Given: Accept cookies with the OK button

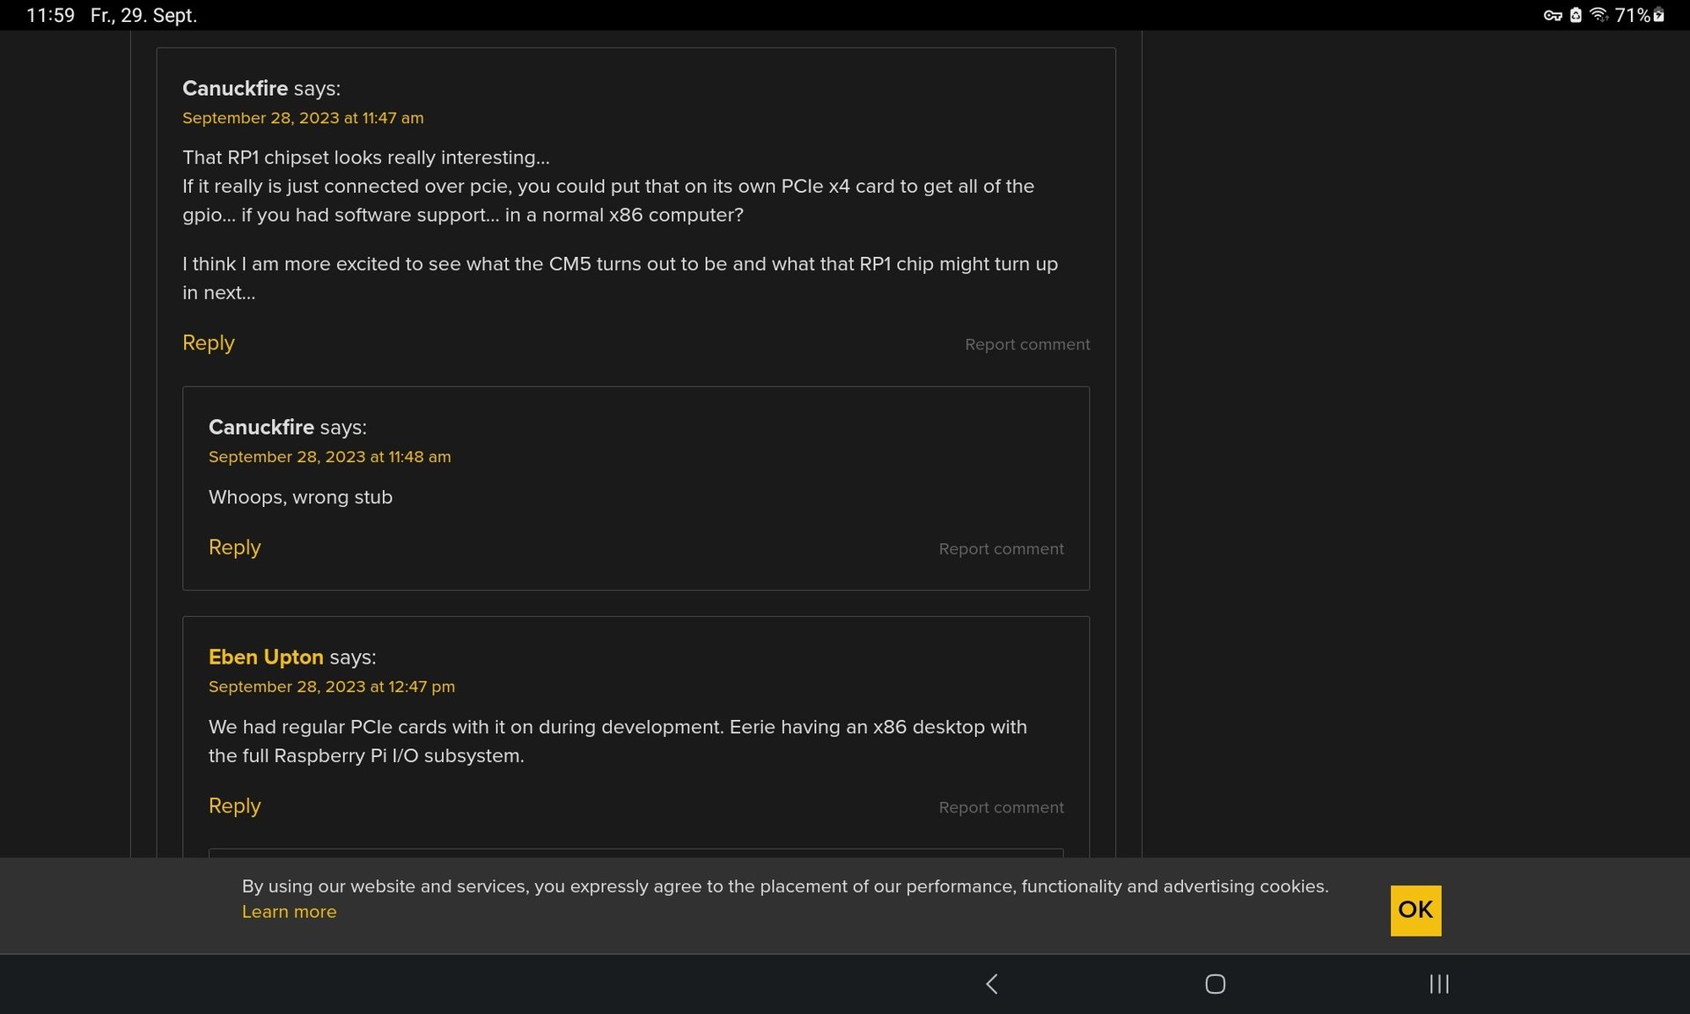Looking at the screenshot, I should tap(1415, 910).
